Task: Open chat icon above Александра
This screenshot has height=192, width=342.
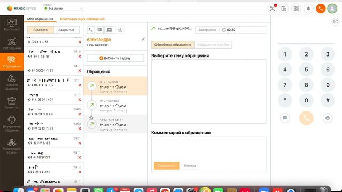Action: pos(99,30)
